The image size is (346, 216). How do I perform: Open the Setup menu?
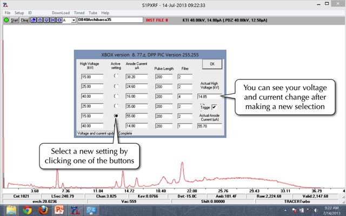click(x=19, y=12)
